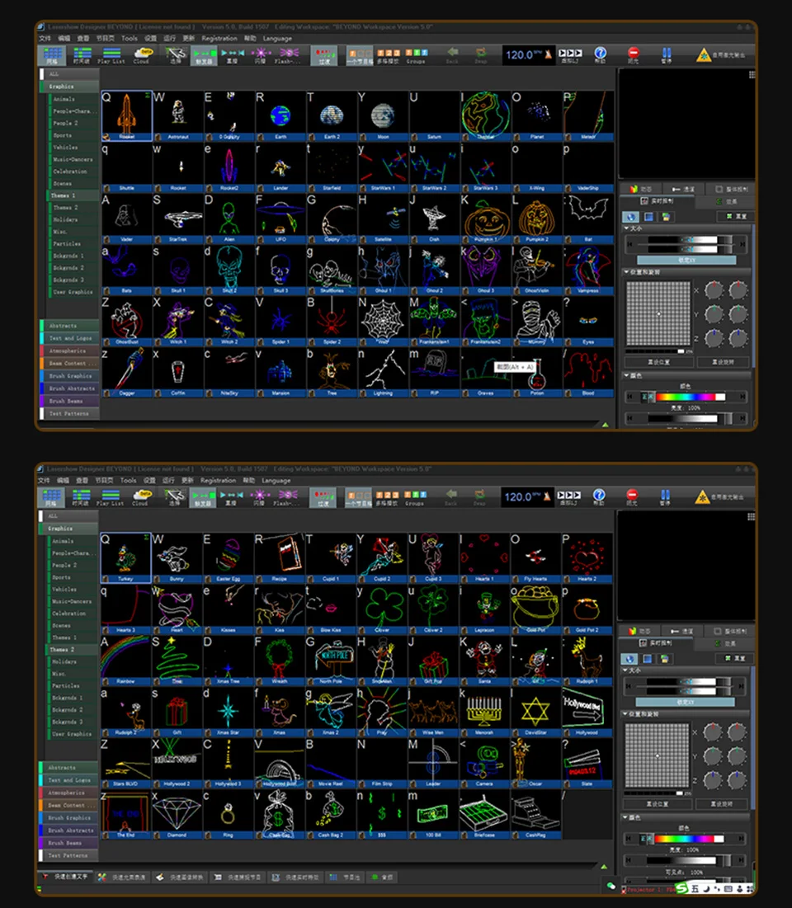Open the Registration menu in top window
Viewport: 792px width, 908px height.
tap(219, 38)
